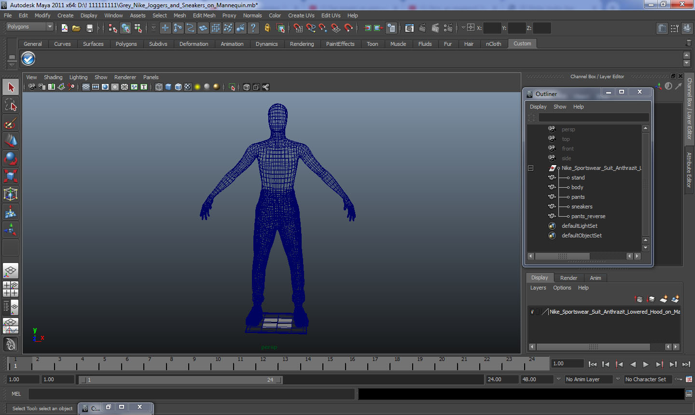Switch to the Rendering shelf tab
695x415 pixels.
click(302, 44)
